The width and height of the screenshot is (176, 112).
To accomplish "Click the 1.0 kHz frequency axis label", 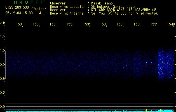I will coord(2,51).
